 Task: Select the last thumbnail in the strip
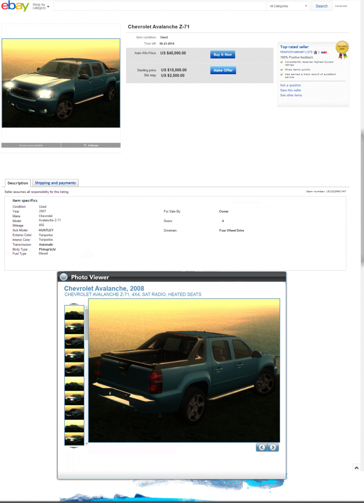click(74, 439)
